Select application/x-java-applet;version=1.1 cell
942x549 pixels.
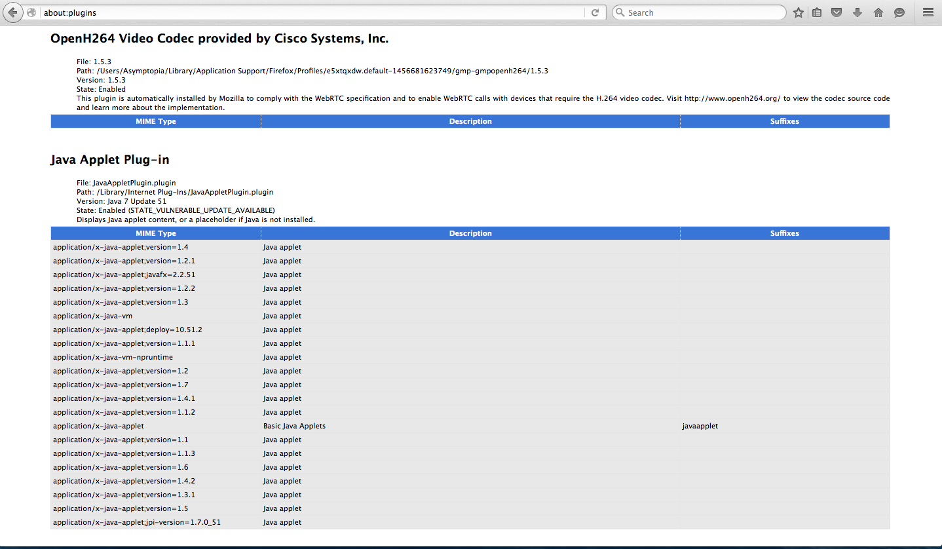point(156,440)
